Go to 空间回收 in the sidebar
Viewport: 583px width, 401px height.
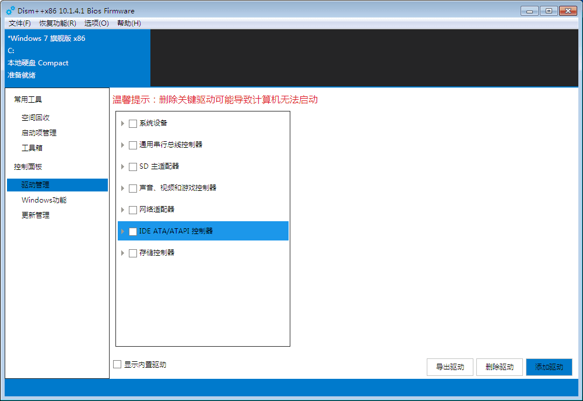[36, 118]
